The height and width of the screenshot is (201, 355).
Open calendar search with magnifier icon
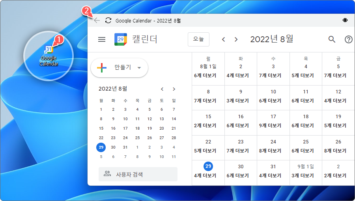[332, 39]
